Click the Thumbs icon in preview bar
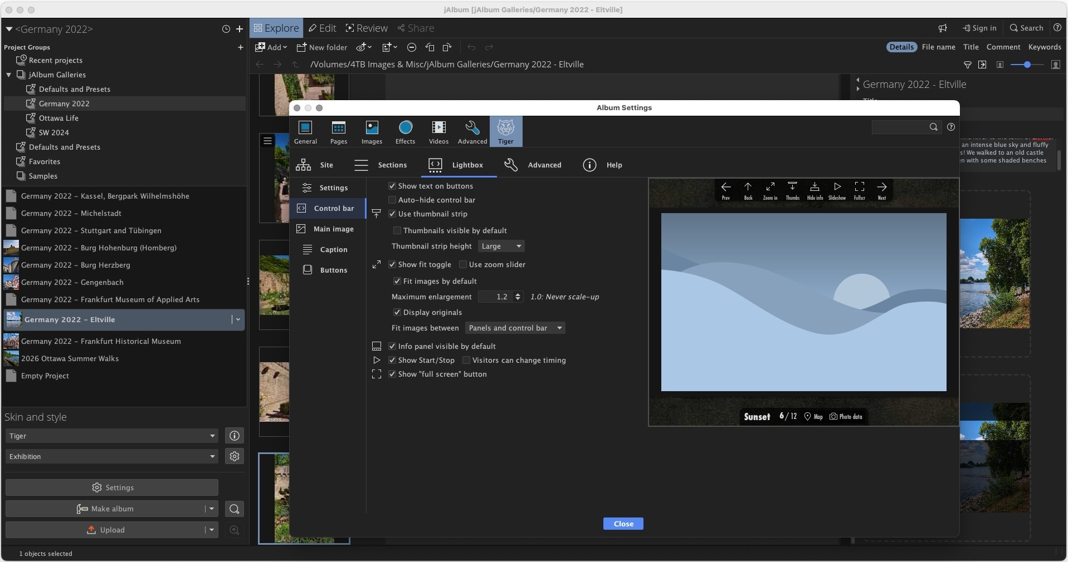The image size is (1068, 562). [792, 190]
